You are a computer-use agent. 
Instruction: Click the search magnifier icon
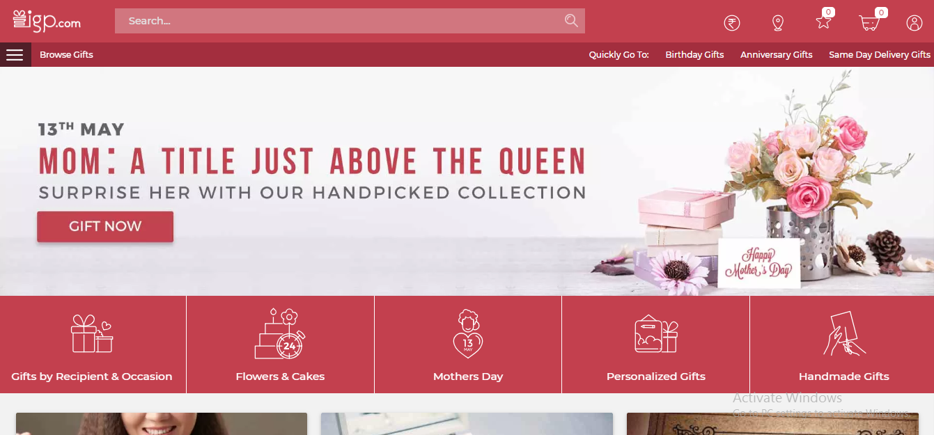(571, 21)
